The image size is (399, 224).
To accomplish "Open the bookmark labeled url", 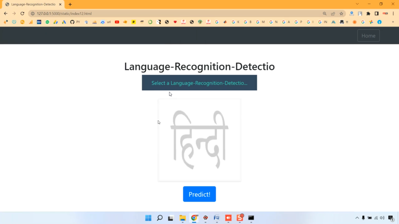I will click(106, 22).
